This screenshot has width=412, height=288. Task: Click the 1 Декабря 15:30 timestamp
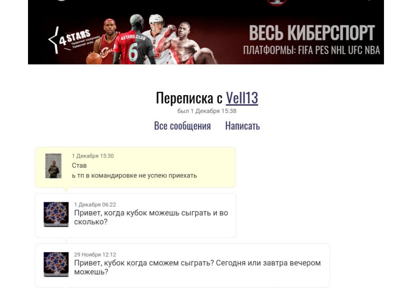(93, 156)
